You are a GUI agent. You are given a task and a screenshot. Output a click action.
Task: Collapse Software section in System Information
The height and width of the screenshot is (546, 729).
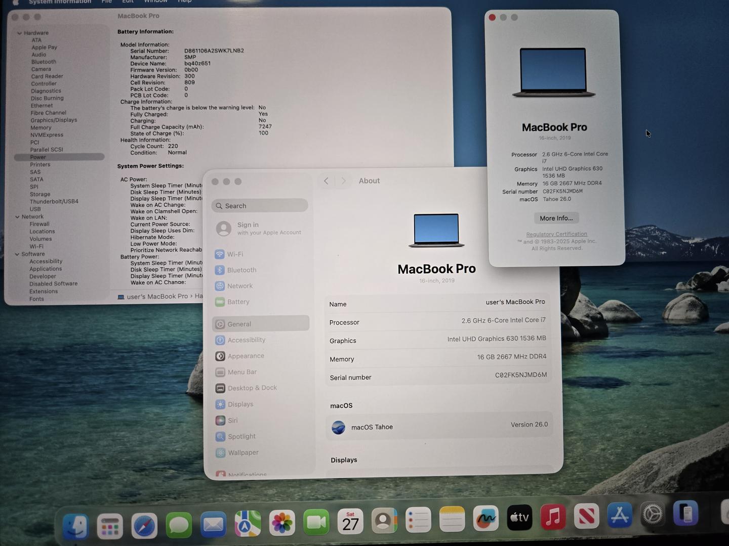click(17, 254)
